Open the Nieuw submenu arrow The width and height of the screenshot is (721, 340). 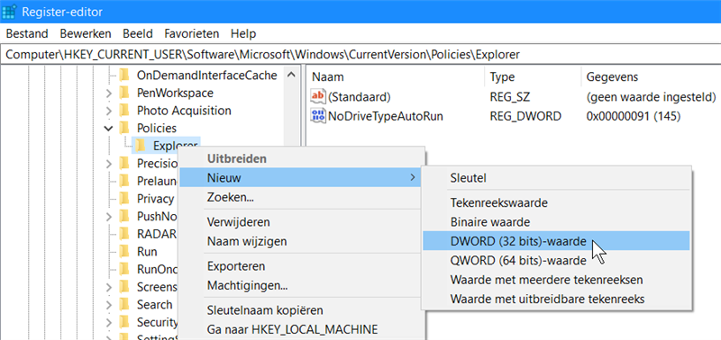click(413, 177)
